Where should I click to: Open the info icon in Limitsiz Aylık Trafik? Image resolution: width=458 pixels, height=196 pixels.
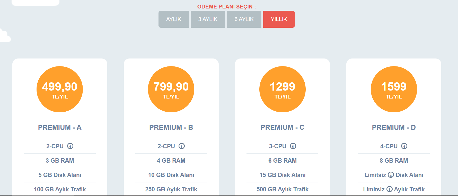(390, 189)
